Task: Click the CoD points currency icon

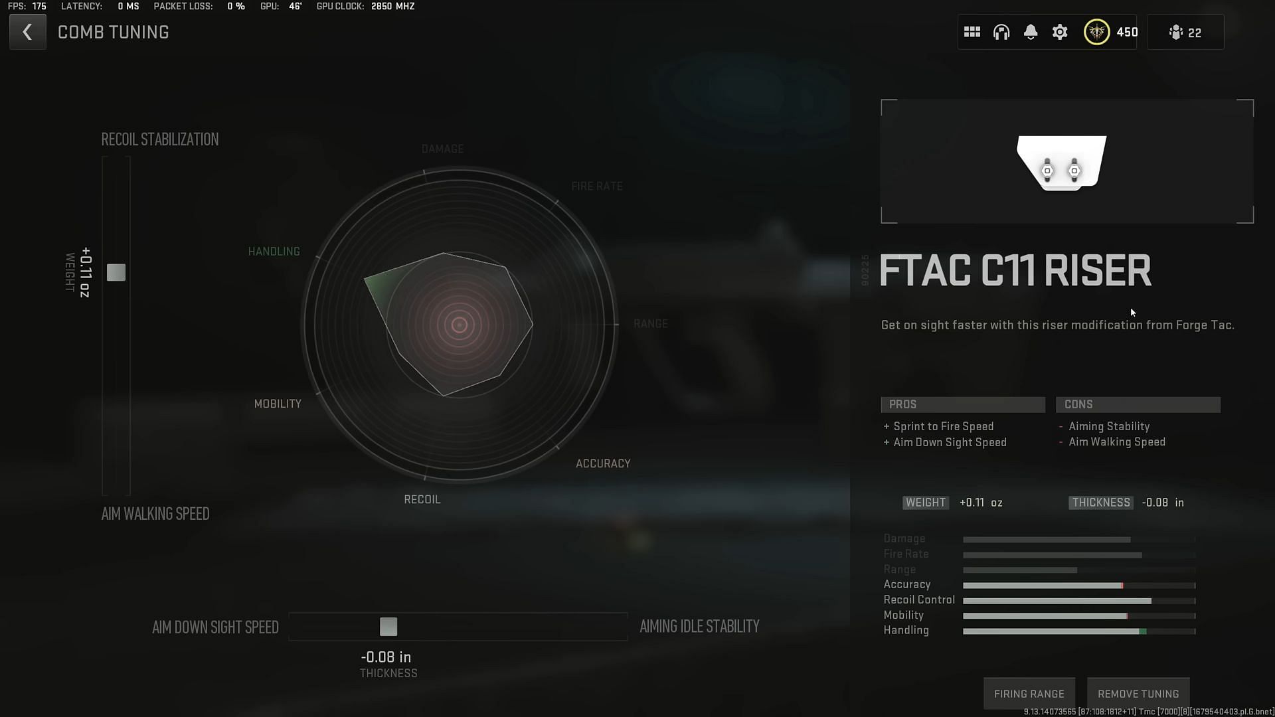Action: click(x=1096, y=33)
